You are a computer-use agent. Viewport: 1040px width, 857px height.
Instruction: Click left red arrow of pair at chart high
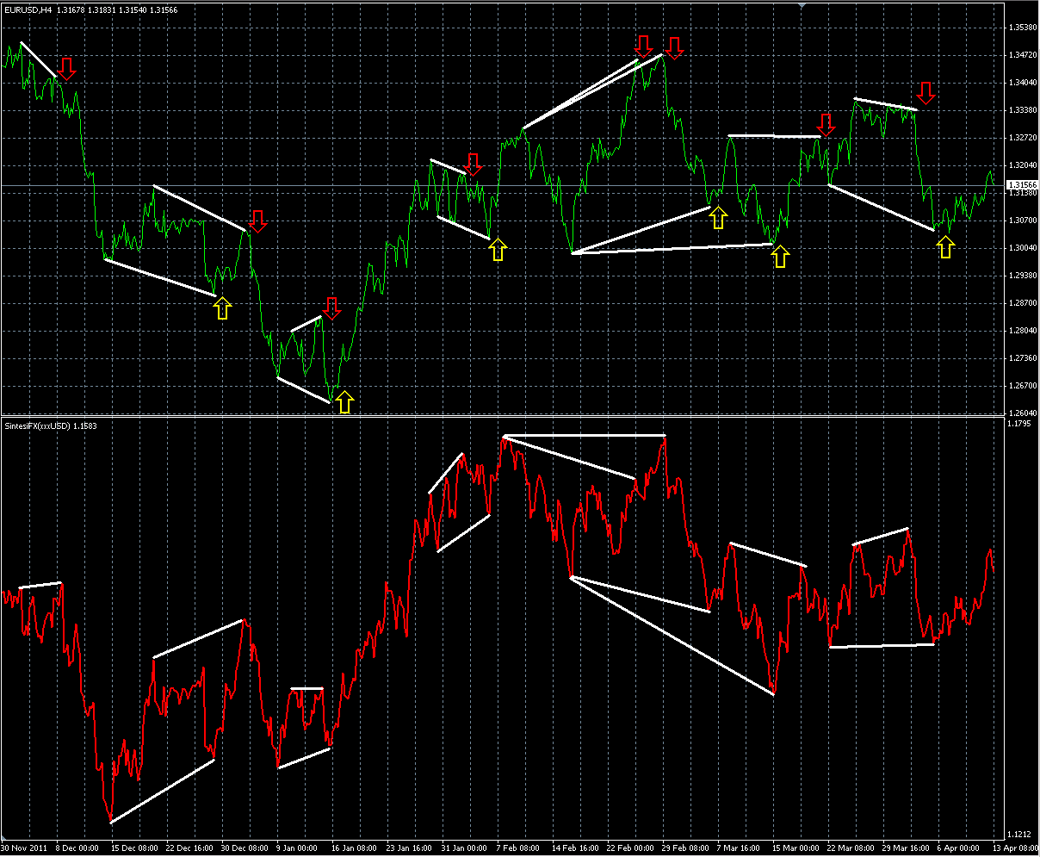point(643,47)
